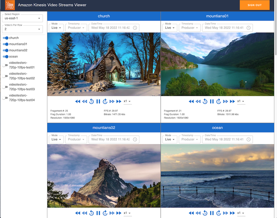The width and height of the screenshot is (277, 218).
Task: Click the mountians02 blue title header
Action: coord(104,128)
